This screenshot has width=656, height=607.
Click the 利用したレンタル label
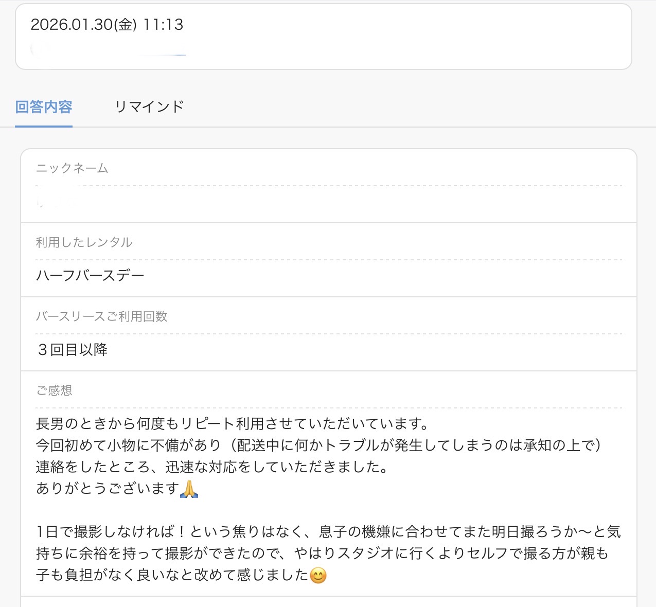point(84,242)
